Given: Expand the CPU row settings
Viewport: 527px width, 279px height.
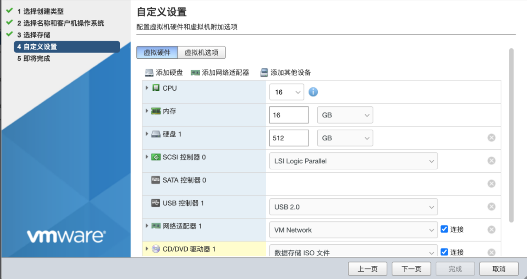Looking at the screenshot, I should coord(147,88).
